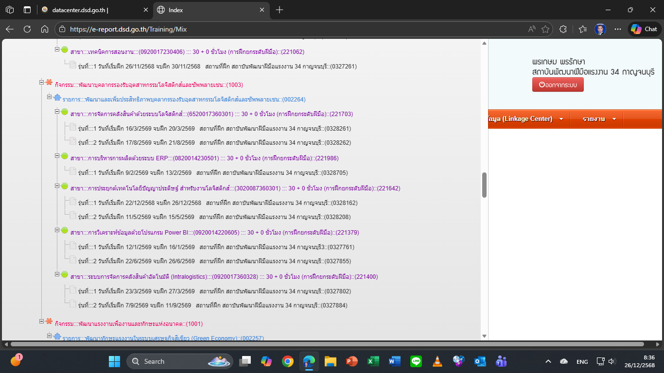
Task: Open the browser Extensions puzzle icon
Action: 563,29
